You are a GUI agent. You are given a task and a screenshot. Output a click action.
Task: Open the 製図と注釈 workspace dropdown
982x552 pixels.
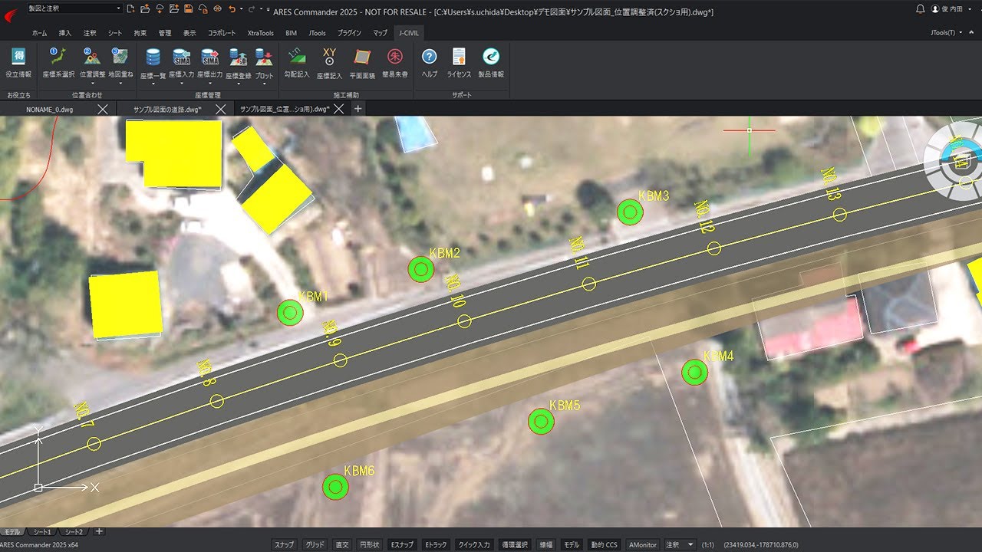tap(74, 8)
